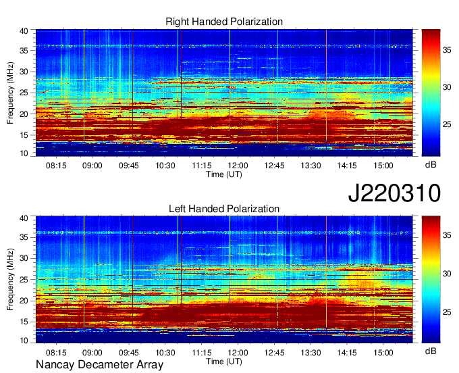
Task: Click the 30 dB value on the Right Handed color bar
Action: coord(447,87)
